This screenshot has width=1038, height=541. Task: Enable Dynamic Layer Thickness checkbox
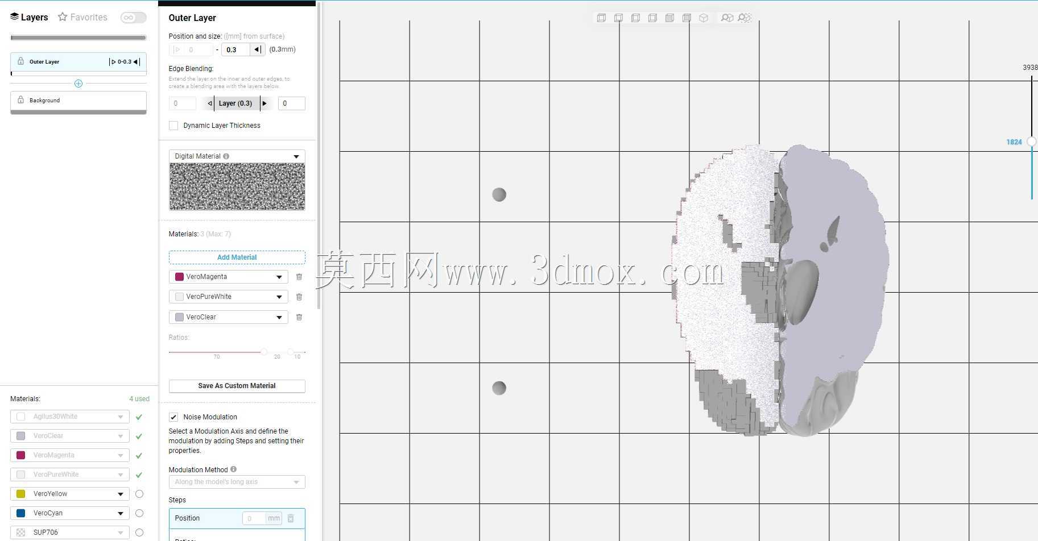173,126
